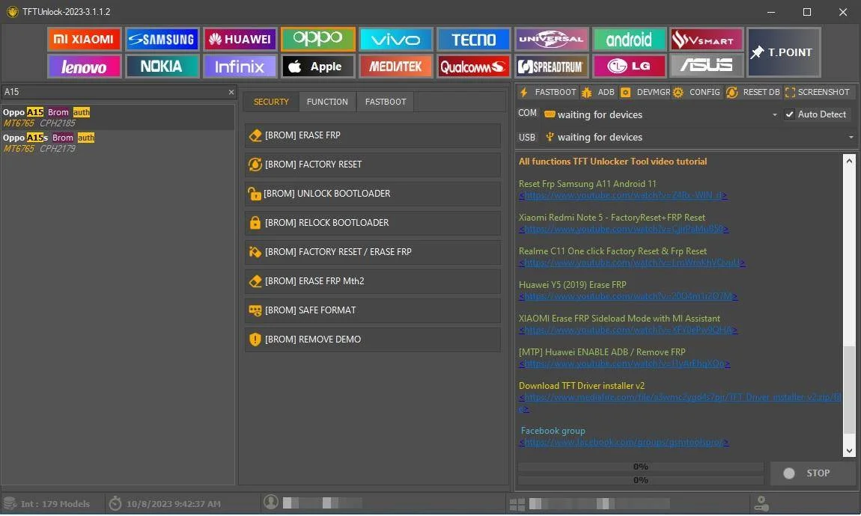Choose the Qualcomm brand tile
This screenshot has width=861, height=516.
[x=473, y=67]
